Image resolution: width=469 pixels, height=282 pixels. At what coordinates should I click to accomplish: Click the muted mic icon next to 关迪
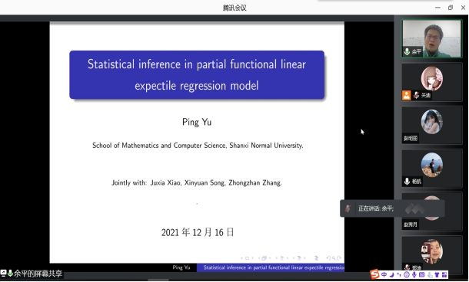tap(416, 95)
